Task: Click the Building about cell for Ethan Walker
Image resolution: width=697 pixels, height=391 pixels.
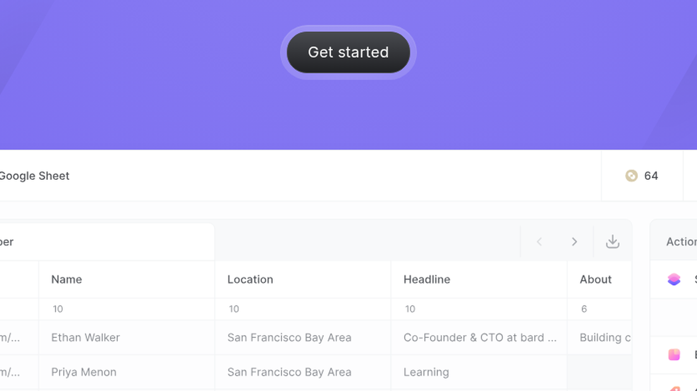Action: [x=600, y=337]
